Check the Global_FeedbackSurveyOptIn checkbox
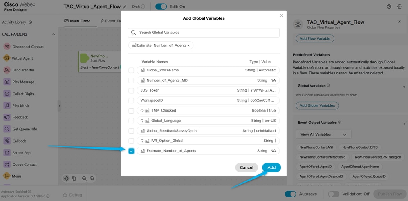 [131, 131]
